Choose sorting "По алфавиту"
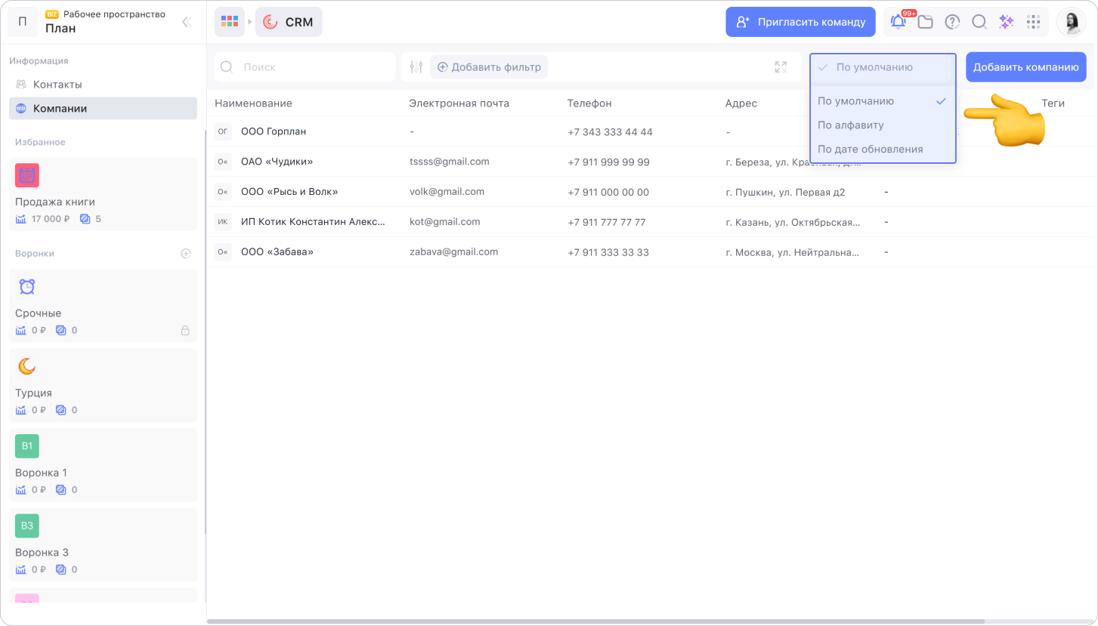1098x626 pixels. click(x=851, y=125)
